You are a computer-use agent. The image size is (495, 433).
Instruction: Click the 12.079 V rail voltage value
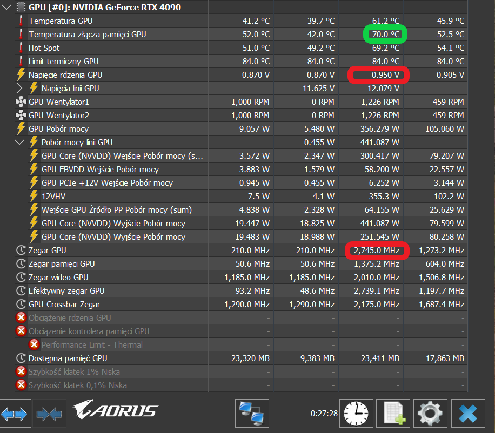click(383, 89)
